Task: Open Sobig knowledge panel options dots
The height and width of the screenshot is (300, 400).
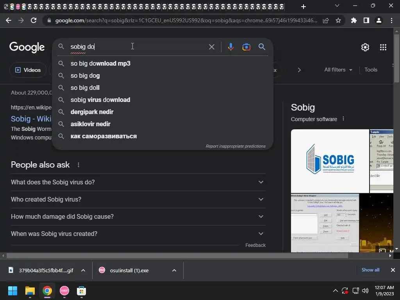Action: pos(343,119)
